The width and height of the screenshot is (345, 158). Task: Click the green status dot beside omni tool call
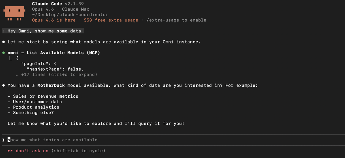[x=4, y=53]
